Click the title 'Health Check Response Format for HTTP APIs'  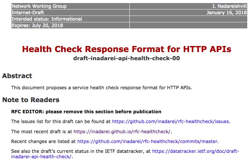click(x=127, y=49)
